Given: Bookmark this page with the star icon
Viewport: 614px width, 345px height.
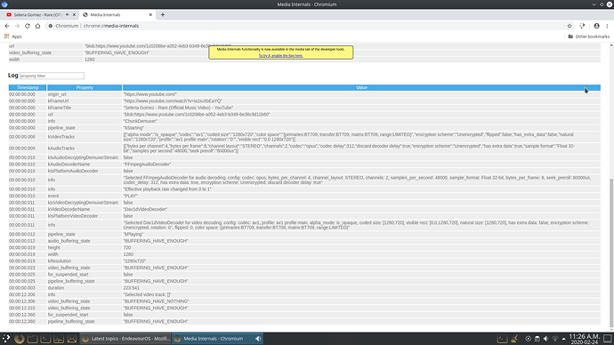Looking at the screenshot, I should [570, 26].
